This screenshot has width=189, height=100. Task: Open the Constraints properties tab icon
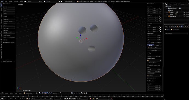click(180, 27)
